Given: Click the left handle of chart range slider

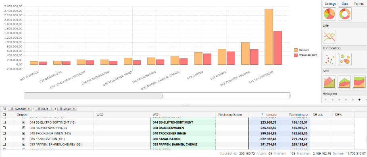Looking at the screenshot, I should tap(162, 95).
